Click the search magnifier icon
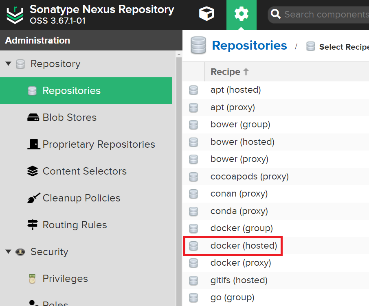 click(x=275, y=14)
